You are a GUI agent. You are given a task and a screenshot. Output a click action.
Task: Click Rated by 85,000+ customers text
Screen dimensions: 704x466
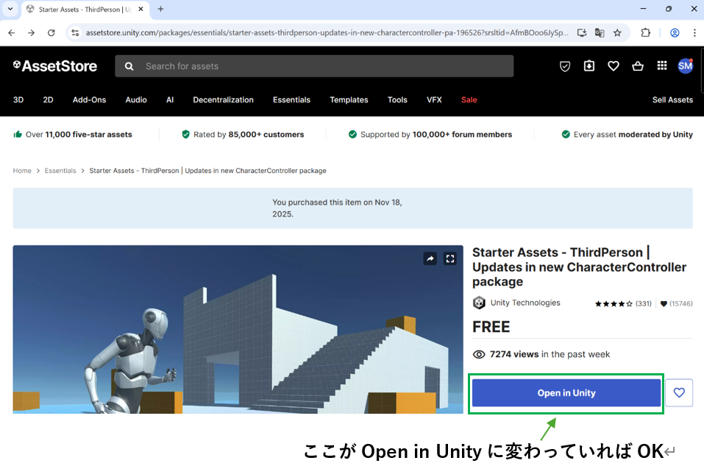[249, 135]
